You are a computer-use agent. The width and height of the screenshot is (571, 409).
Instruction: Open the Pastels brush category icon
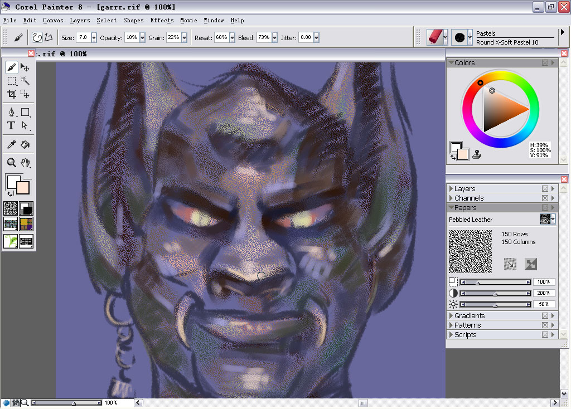(435, 37)
